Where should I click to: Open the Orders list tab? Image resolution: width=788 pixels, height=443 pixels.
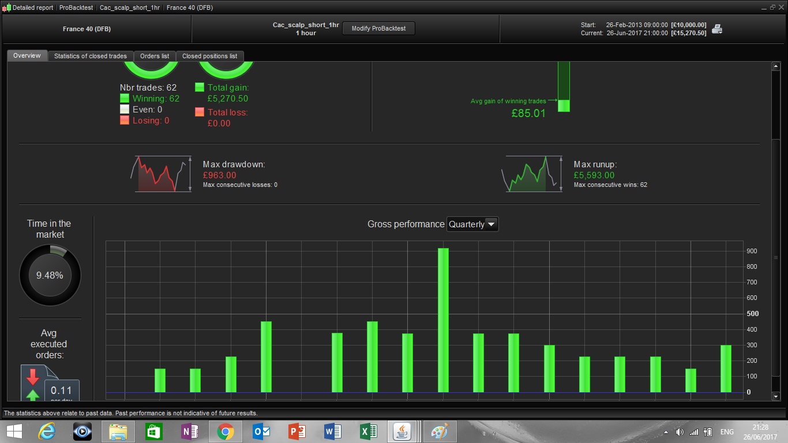(x=155, y=56)
